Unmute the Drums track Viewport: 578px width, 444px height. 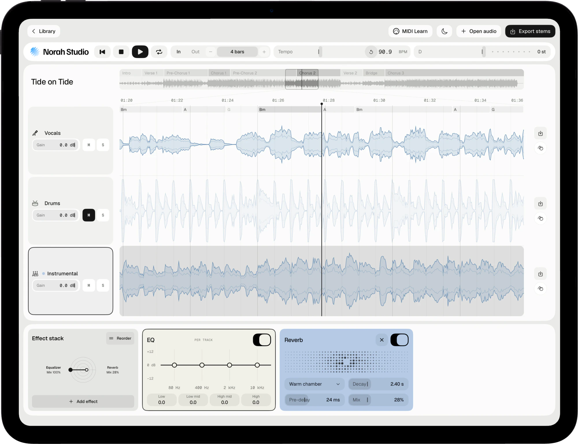coord(89,215)
